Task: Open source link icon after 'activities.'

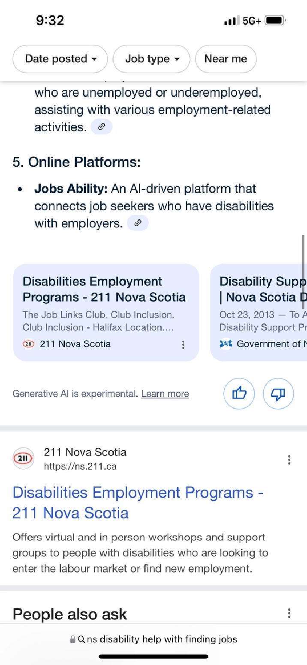Action: [x=102, y=127]
